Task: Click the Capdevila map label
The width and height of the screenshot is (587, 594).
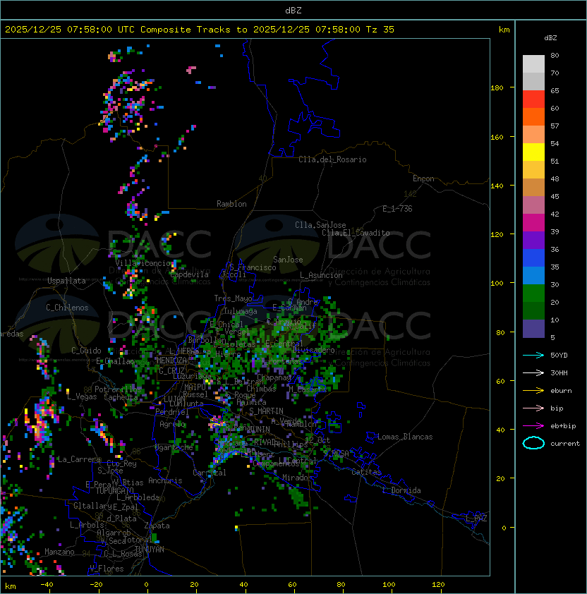Action: [190, 274]
